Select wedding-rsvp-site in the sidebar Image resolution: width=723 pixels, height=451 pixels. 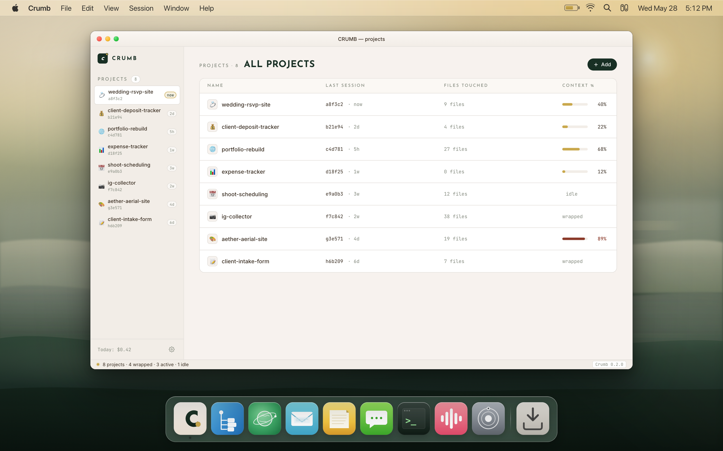pos(137,95)
